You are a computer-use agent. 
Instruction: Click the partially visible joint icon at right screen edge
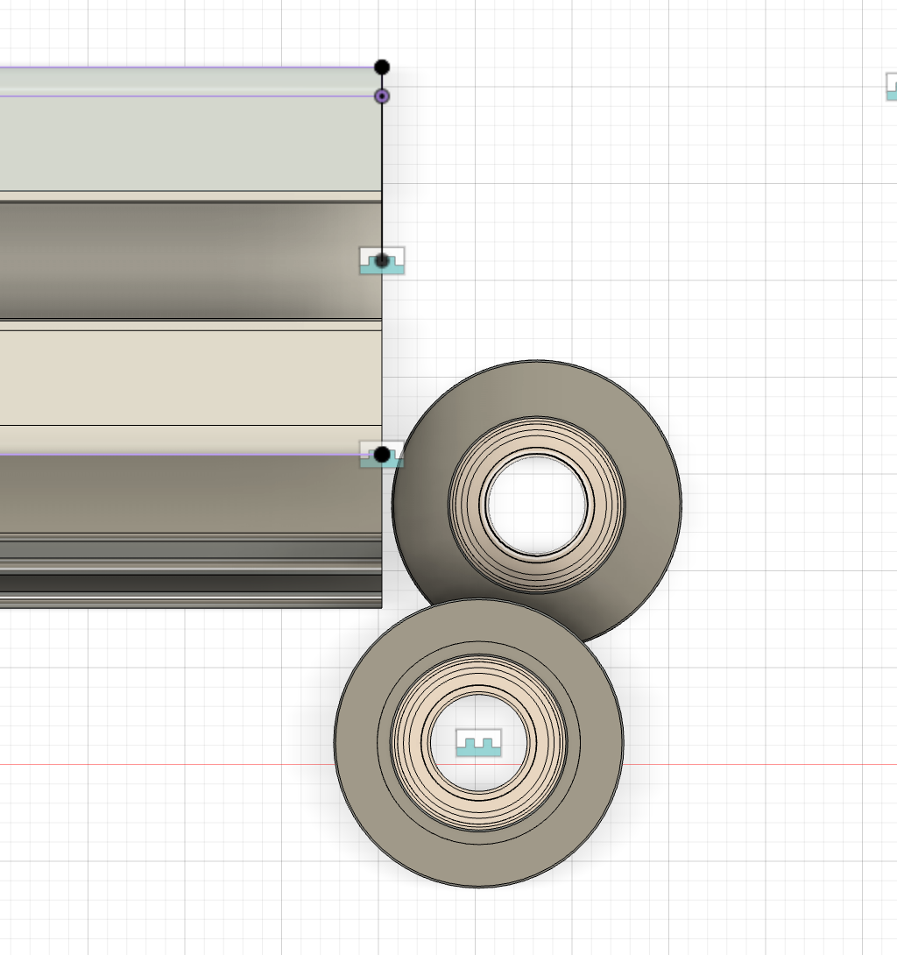891,87
